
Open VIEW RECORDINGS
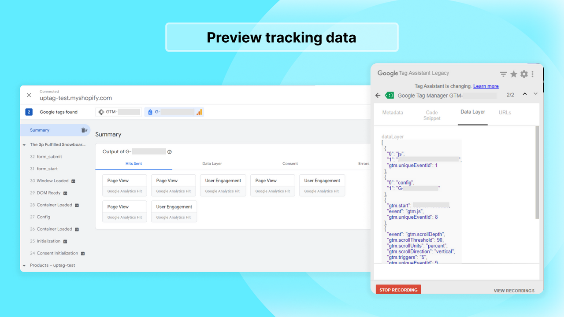coord(514,291)
